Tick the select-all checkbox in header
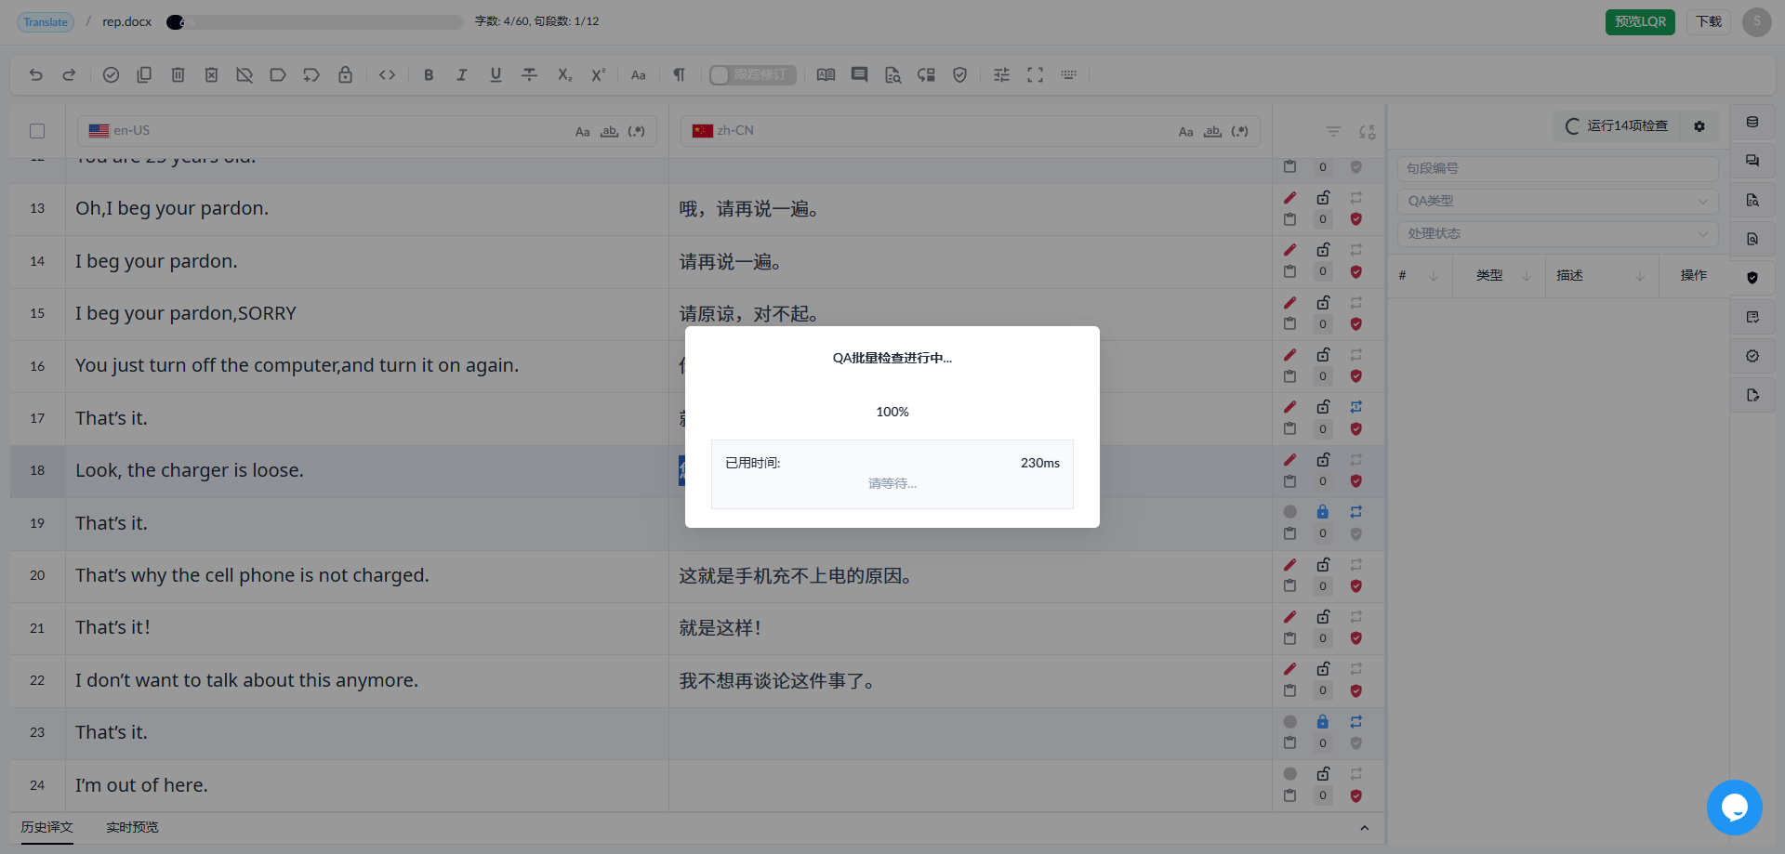The image size is (1785, 854). (x=37, y=131)
